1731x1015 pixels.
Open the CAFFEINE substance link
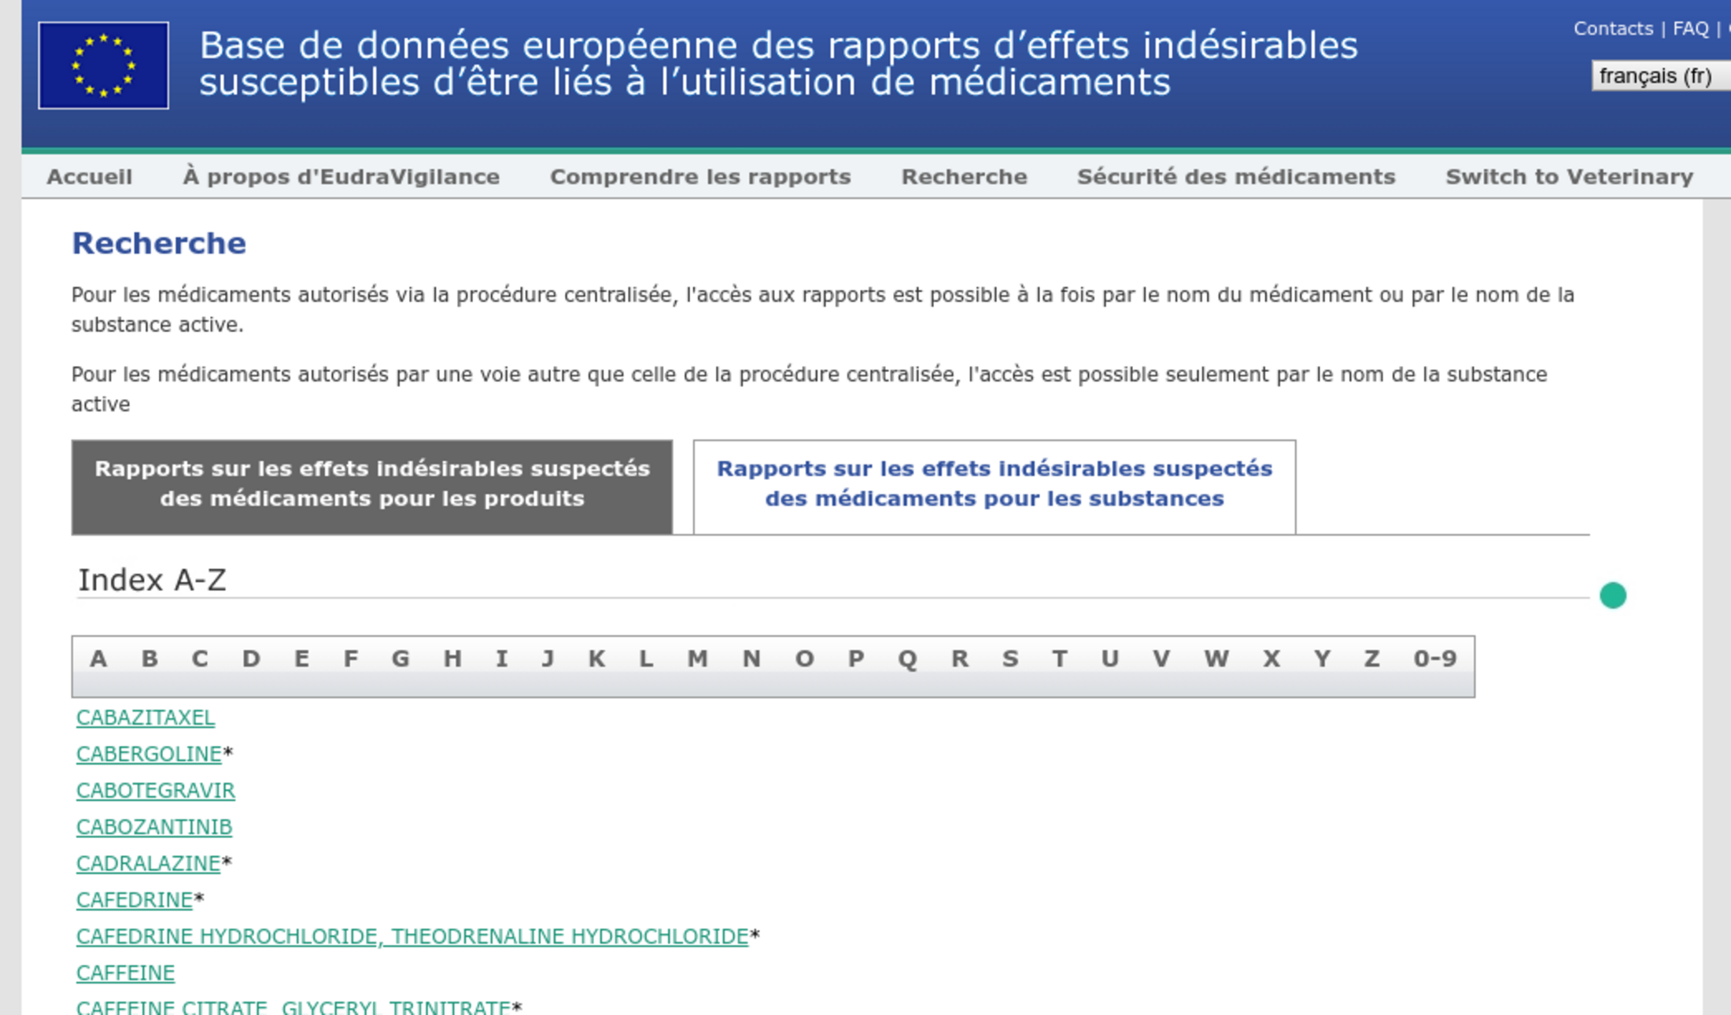[125, 973]
